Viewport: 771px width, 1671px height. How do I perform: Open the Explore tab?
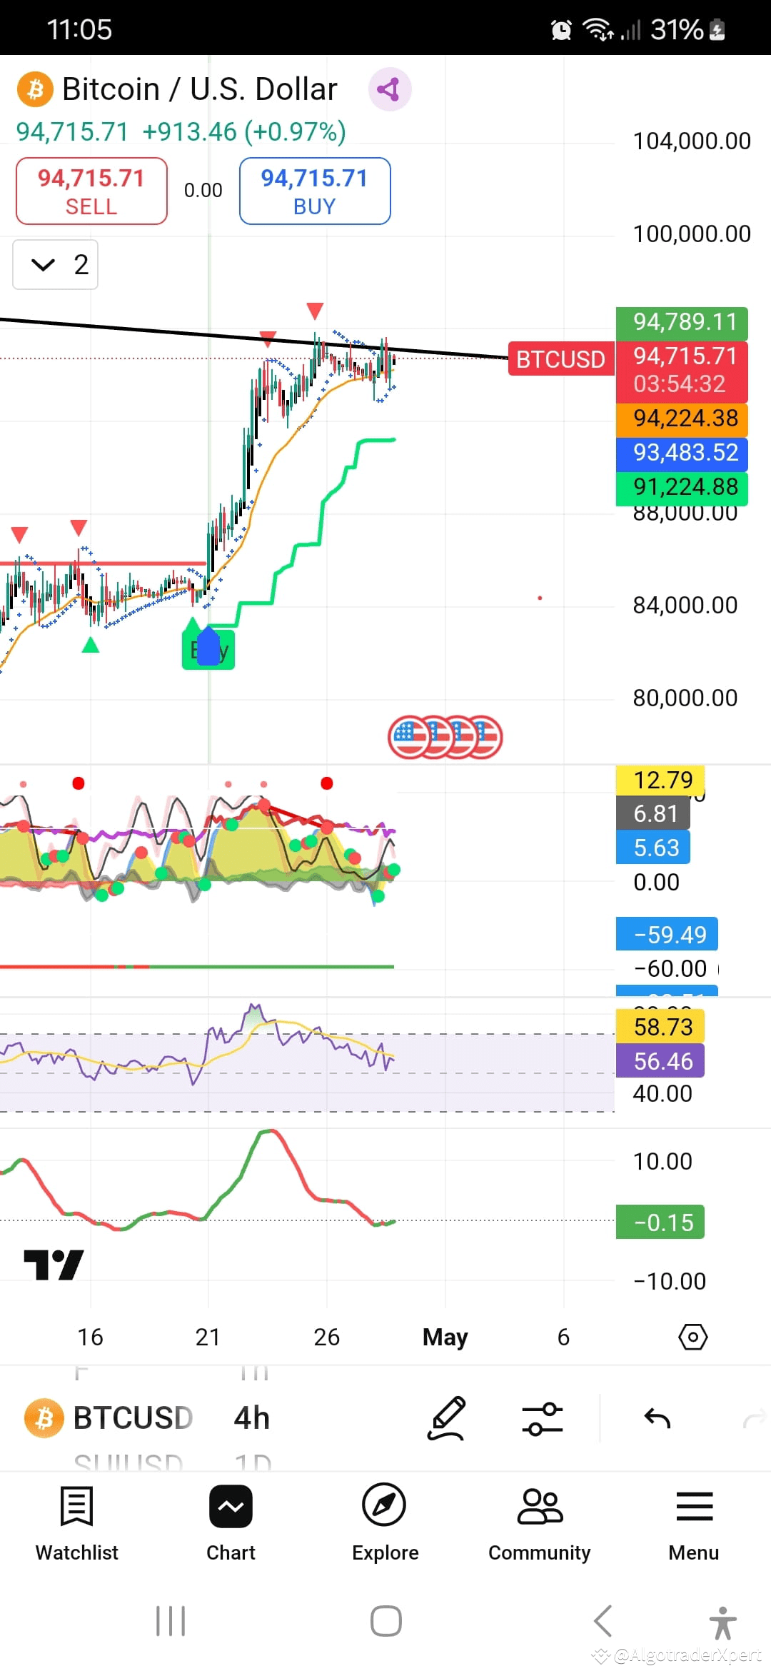385,1524
